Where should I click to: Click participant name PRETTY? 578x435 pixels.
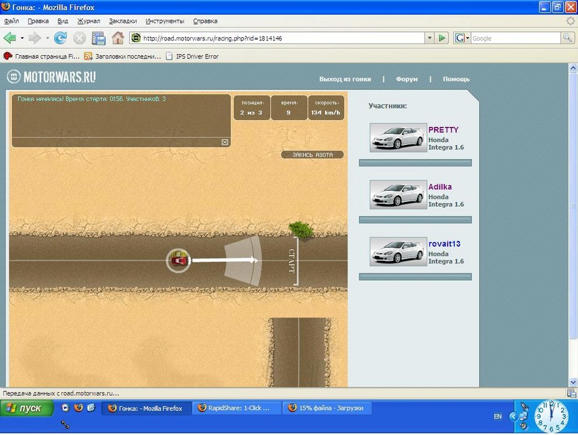443,130
